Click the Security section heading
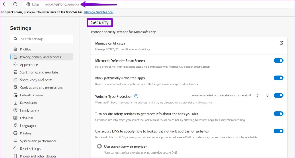295x158 pixels. (x=100, y=22)
